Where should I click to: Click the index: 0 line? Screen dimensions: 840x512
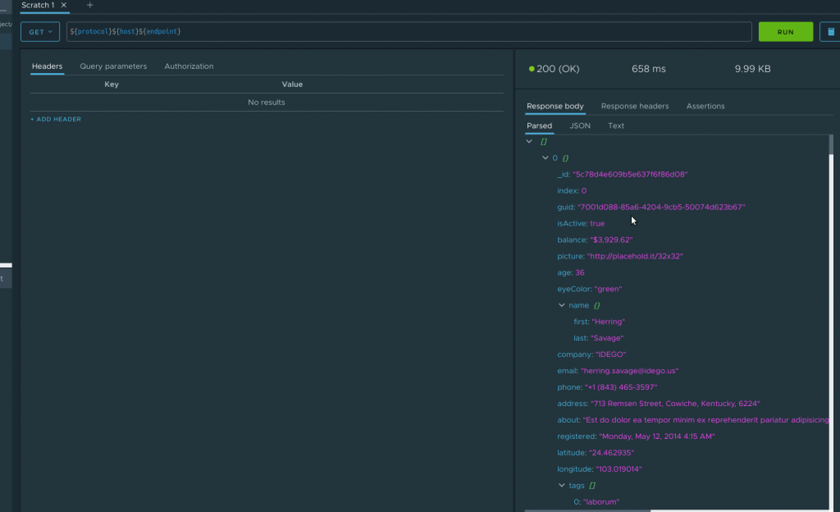tap(572, 190)
